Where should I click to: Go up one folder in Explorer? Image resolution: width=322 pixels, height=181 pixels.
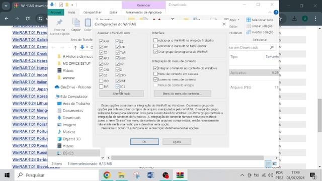pyautogui.click(x=75, y=48)
